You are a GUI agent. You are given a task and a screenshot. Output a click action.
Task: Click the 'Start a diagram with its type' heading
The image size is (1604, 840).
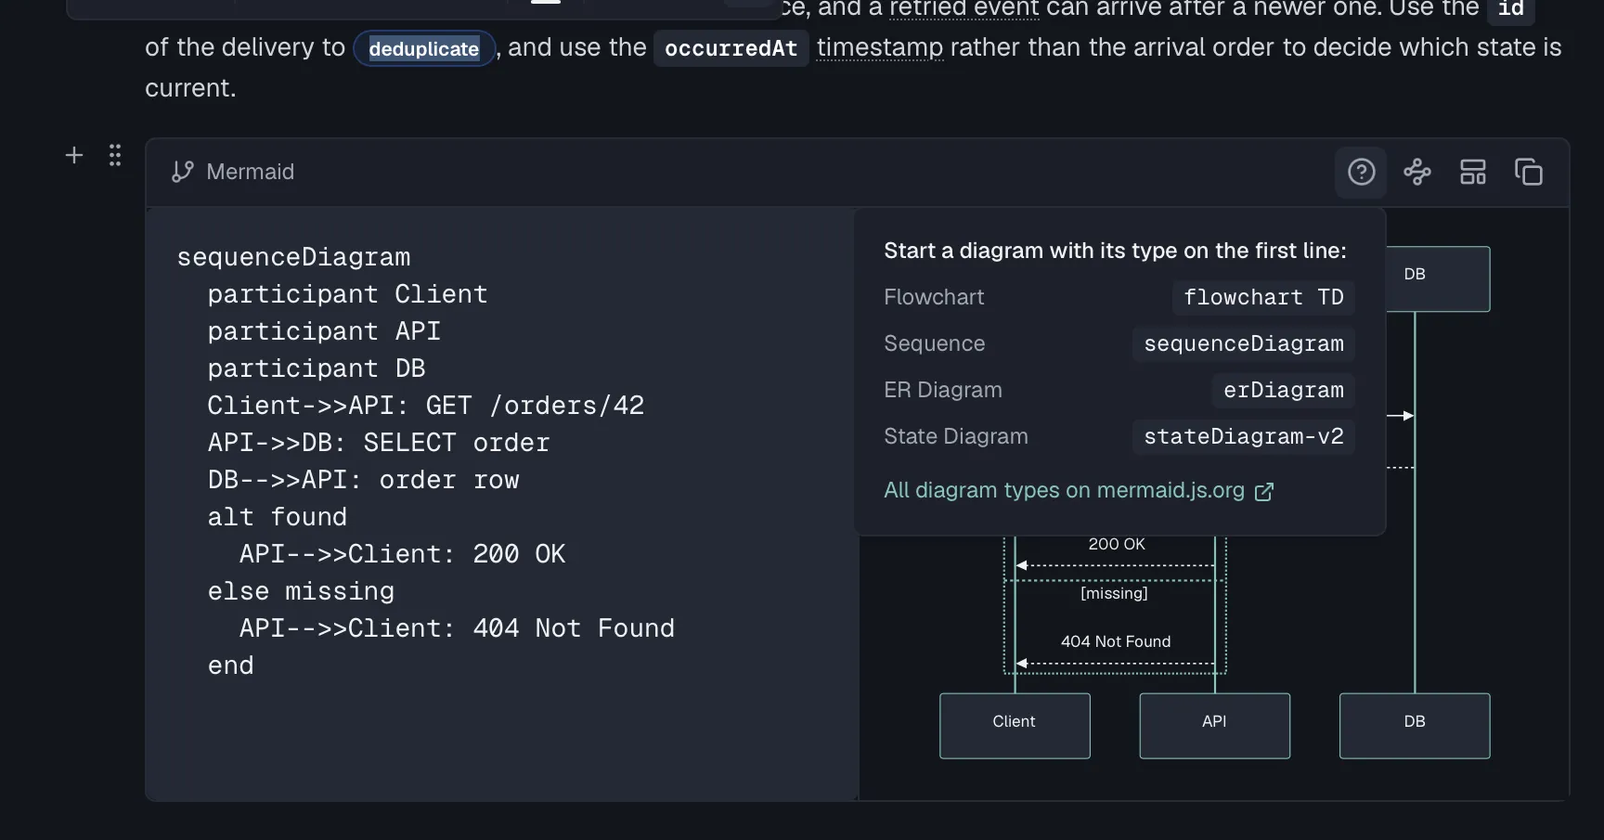pyautogui.click(x=1115, y=251)
